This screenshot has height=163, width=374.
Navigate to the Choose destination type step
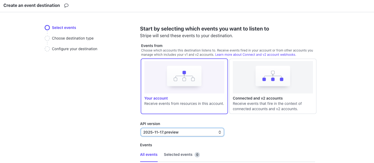point(72,38)
